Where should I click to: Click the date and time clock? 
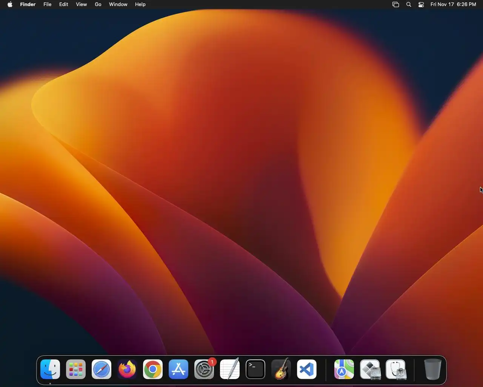(x=453, y=5)
